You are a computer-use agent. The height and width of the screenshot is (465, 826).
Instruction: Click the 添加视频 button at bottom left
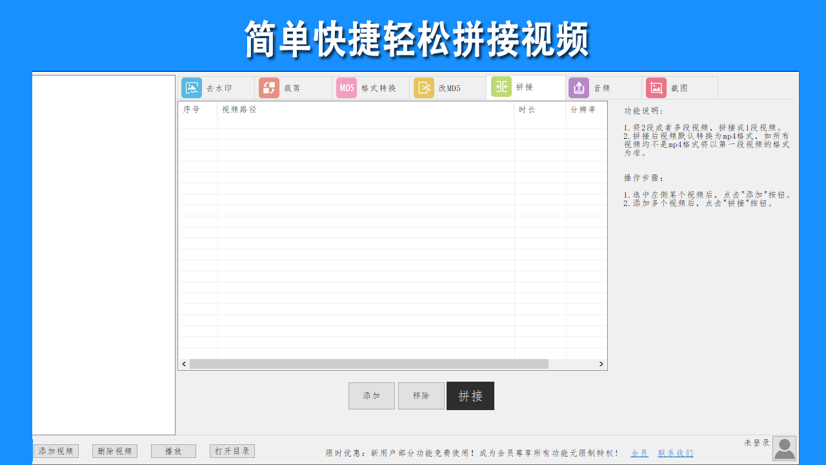[x=55, y=451]
